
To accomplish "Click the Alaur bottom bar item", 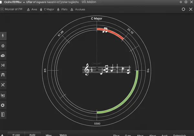I will click(153, 135).
